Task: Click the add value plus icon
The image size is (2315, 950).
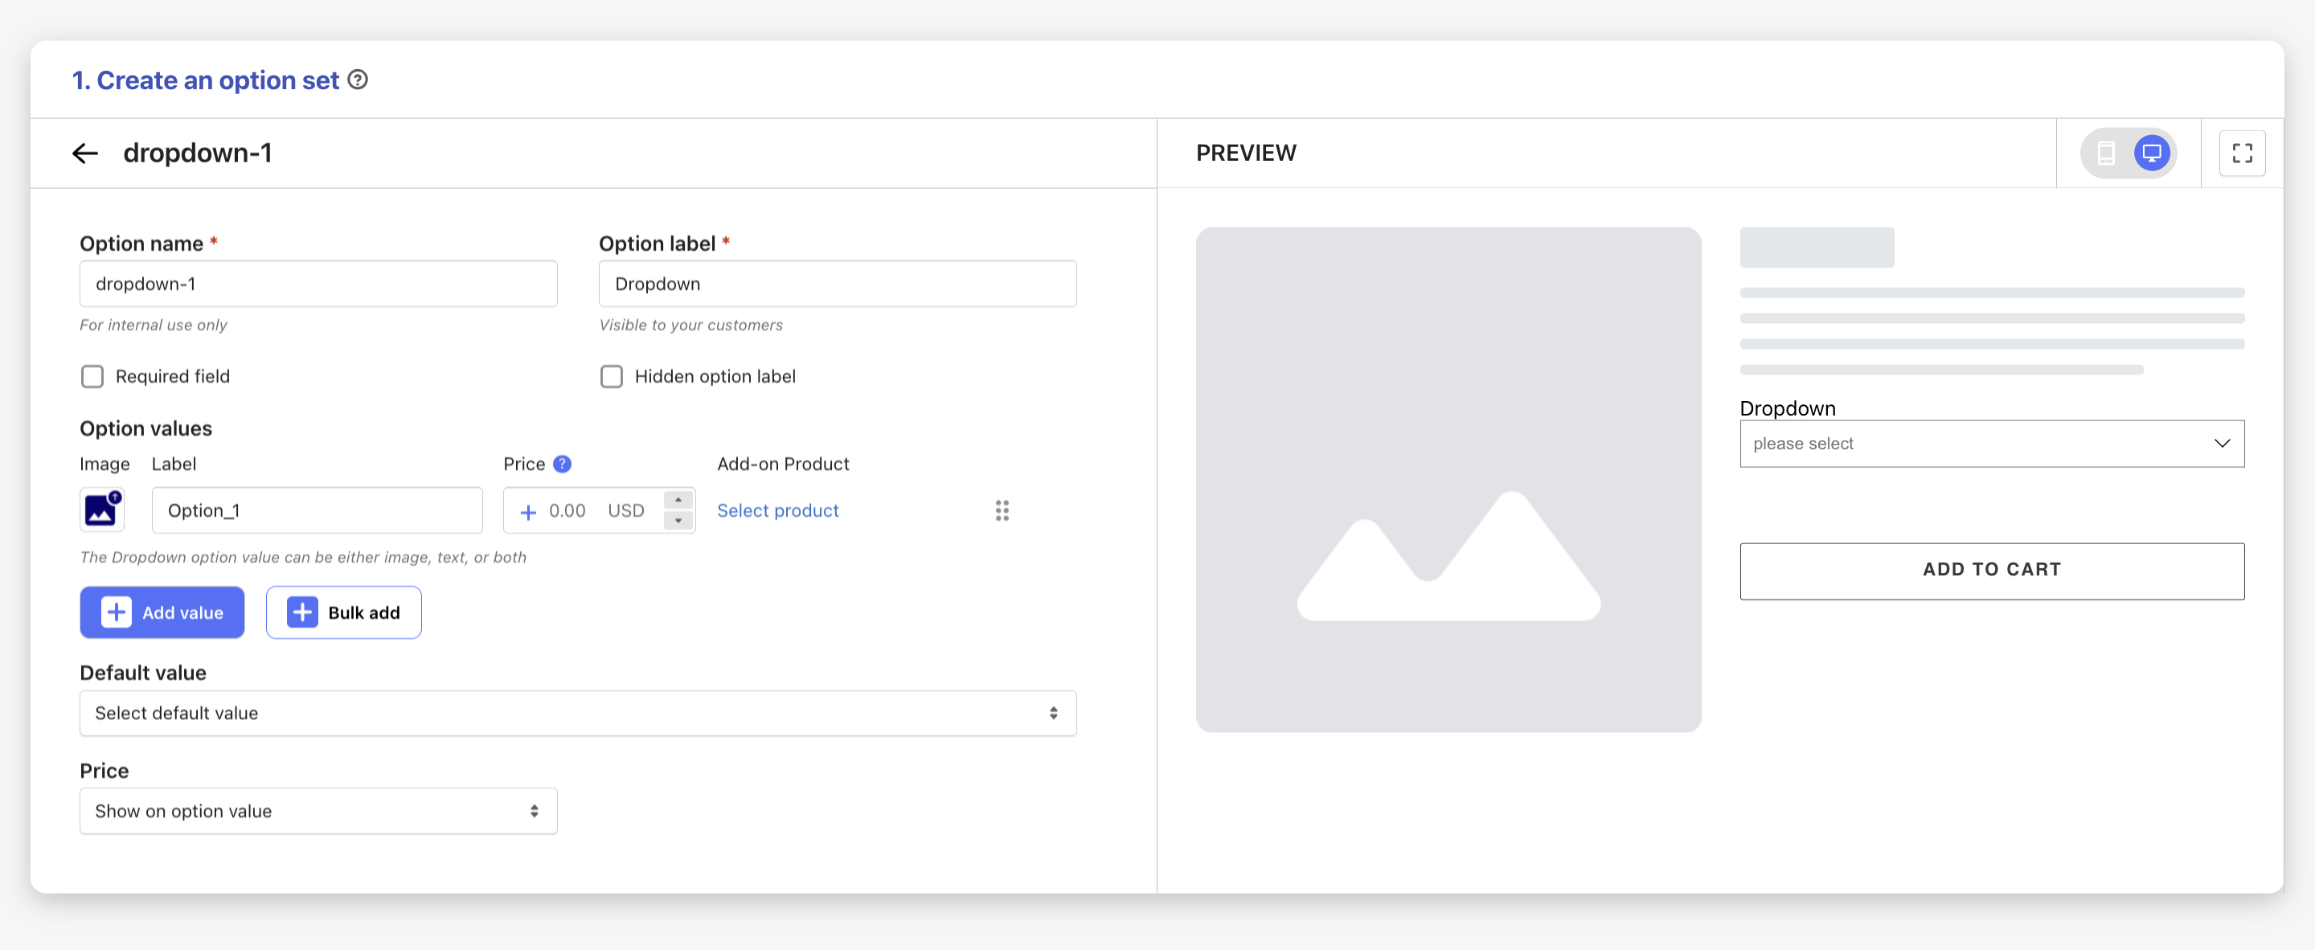Action: pyautogui.click(x=118, y=611)
